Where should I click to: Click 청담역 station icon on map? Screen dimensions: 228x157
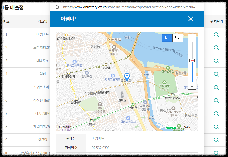106,64
